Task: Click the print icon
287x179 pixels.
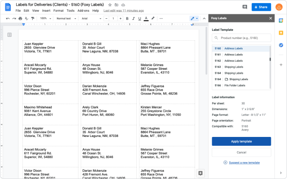Action: click(x=20, y=18)
